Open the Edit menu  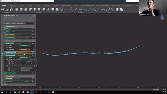(6, 3)
